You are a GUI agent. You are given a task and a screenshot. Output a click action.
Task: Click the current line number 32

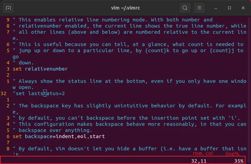pyautogui.click(x=3, y=93)
